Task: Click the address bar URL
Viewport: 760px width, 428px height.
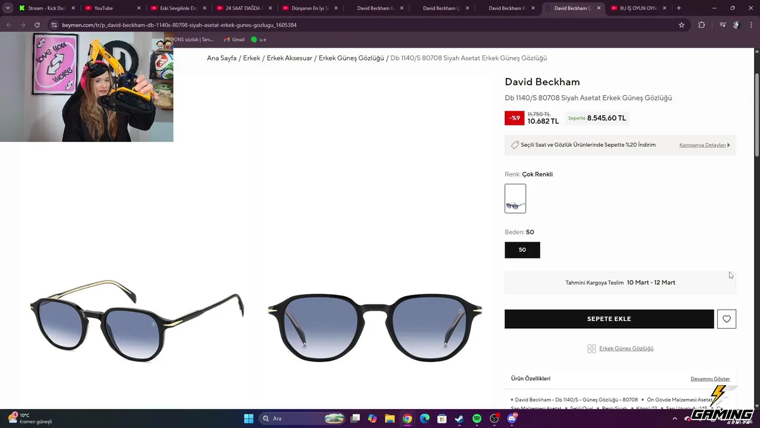Action: point(179,25)
